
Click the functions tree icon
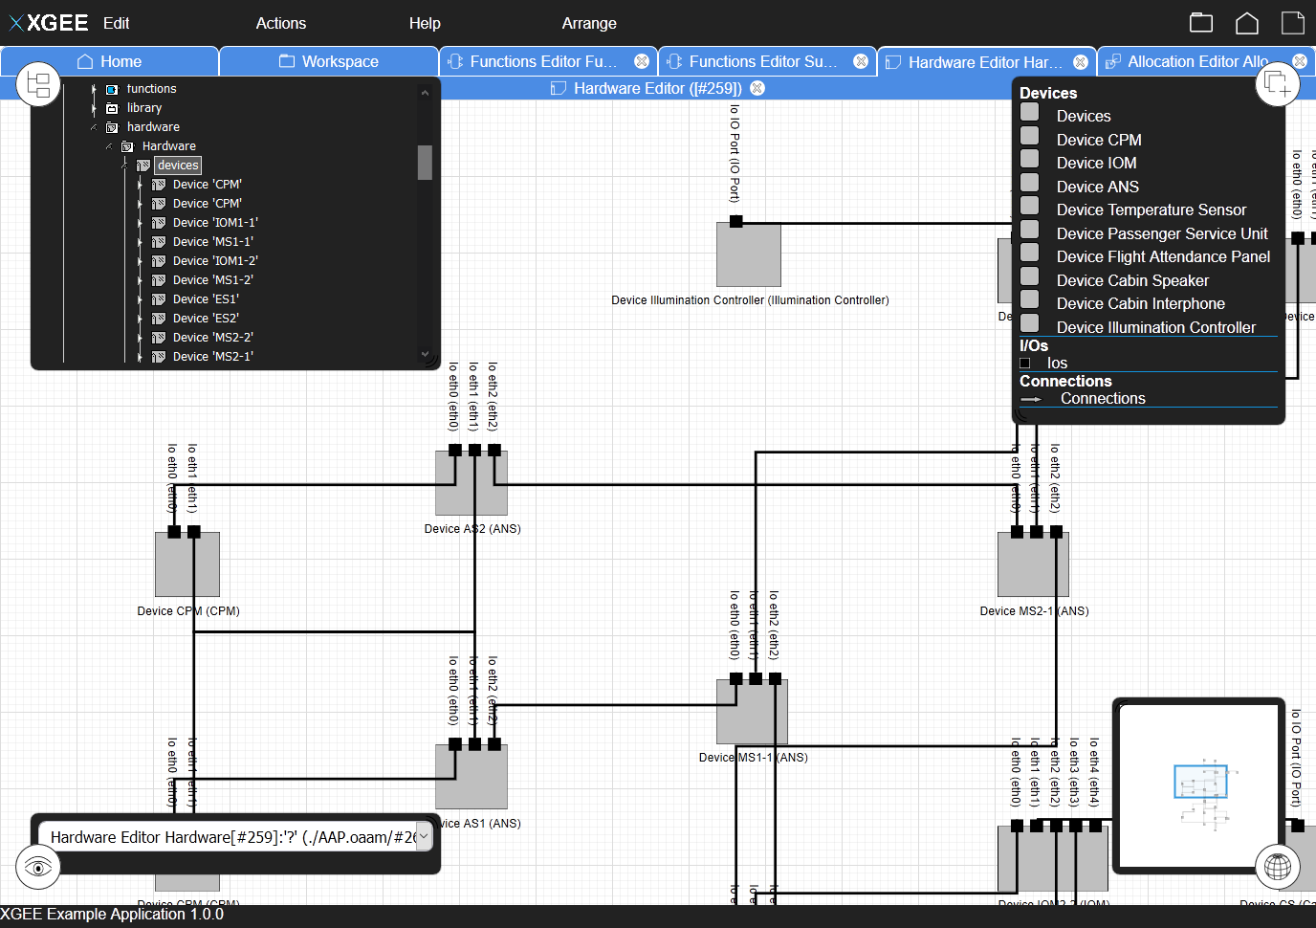(112, 89)
